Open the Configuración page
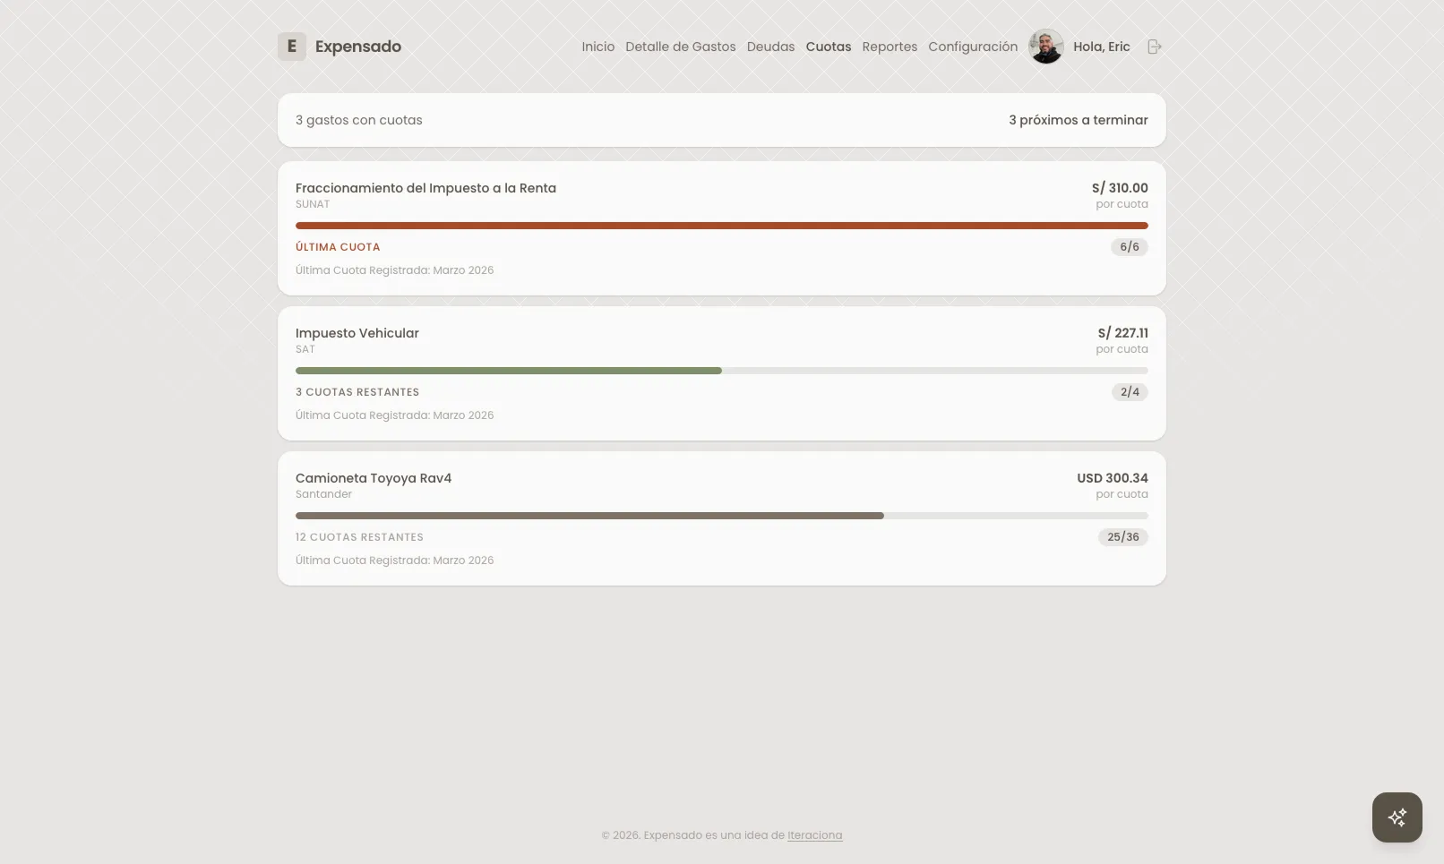Viewport: 1444px width, 864px height. click(x=972, y=47)
